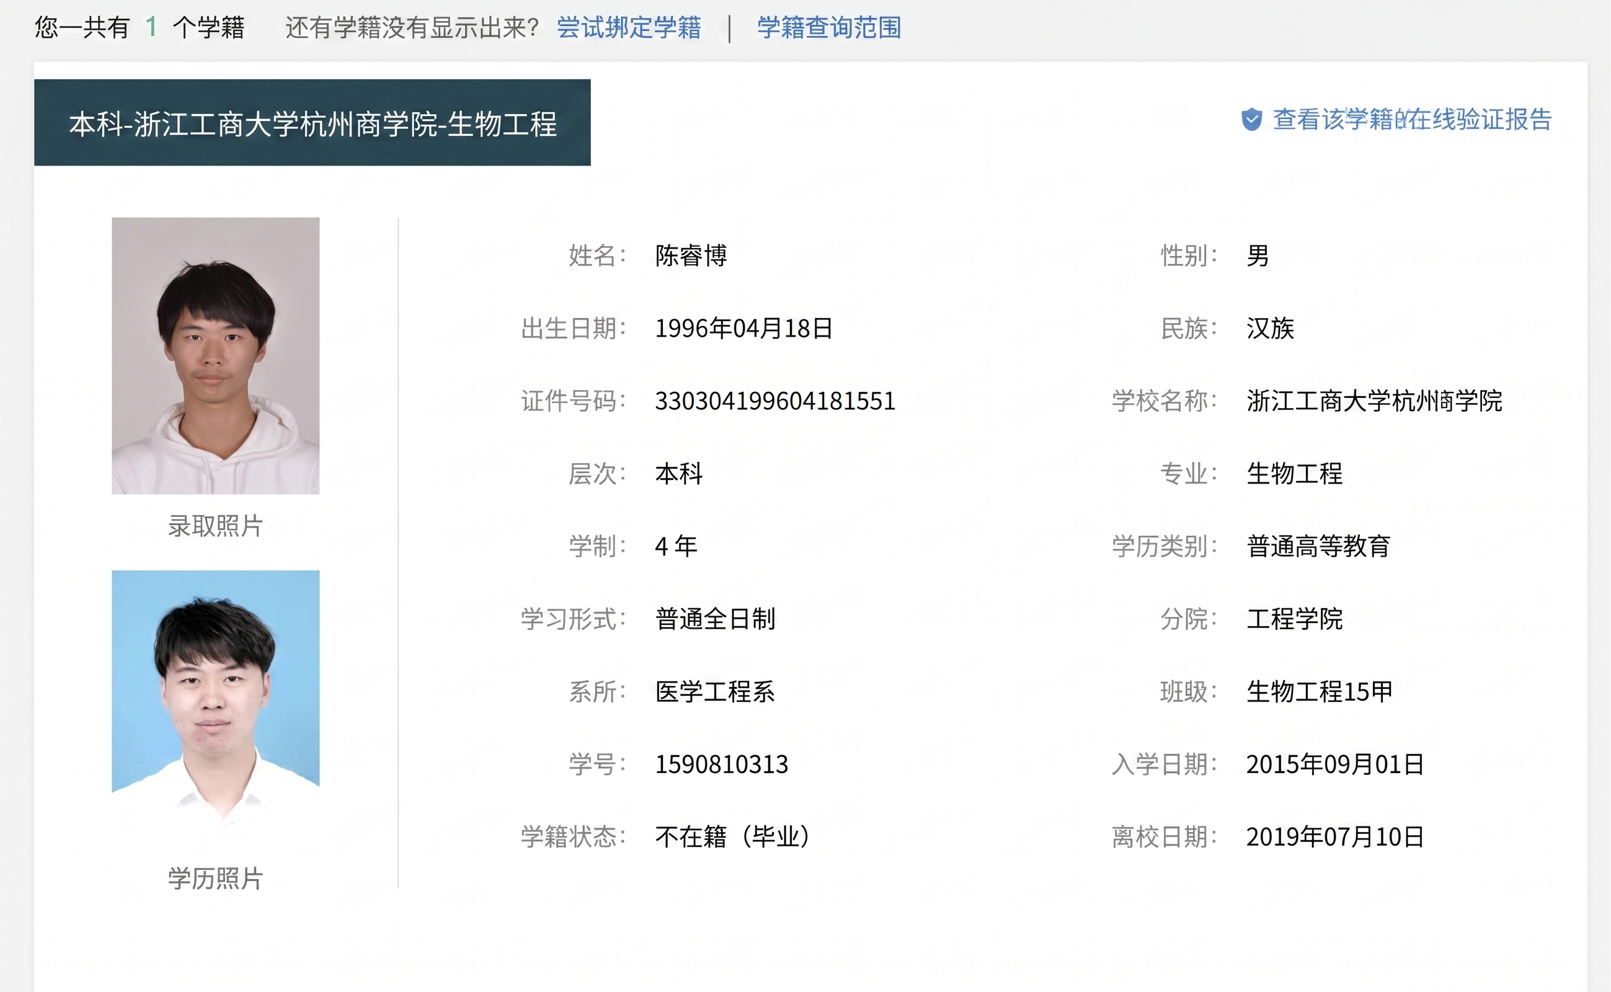Click the 离校日期 field label
The width and height of the screenshot is (1611, 992).
pos(1165,836)
